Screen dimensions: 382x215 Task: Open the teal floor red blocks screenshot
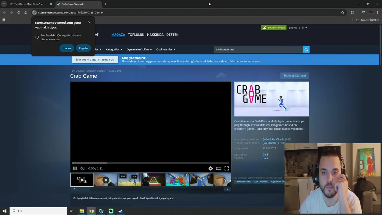[x=177, y=180]
